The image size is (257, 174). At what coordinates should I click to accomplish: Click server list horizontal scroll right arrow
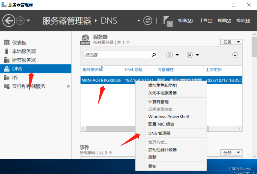239,129
